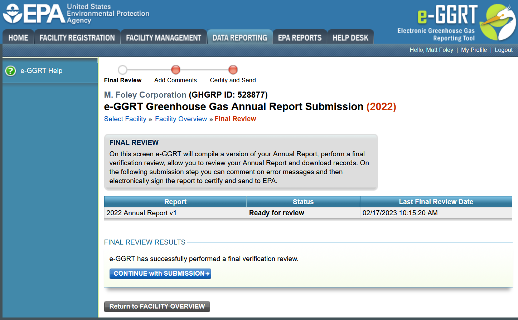Switch to FACILITY MANAGEMENT tab

[x=164, y=38]
